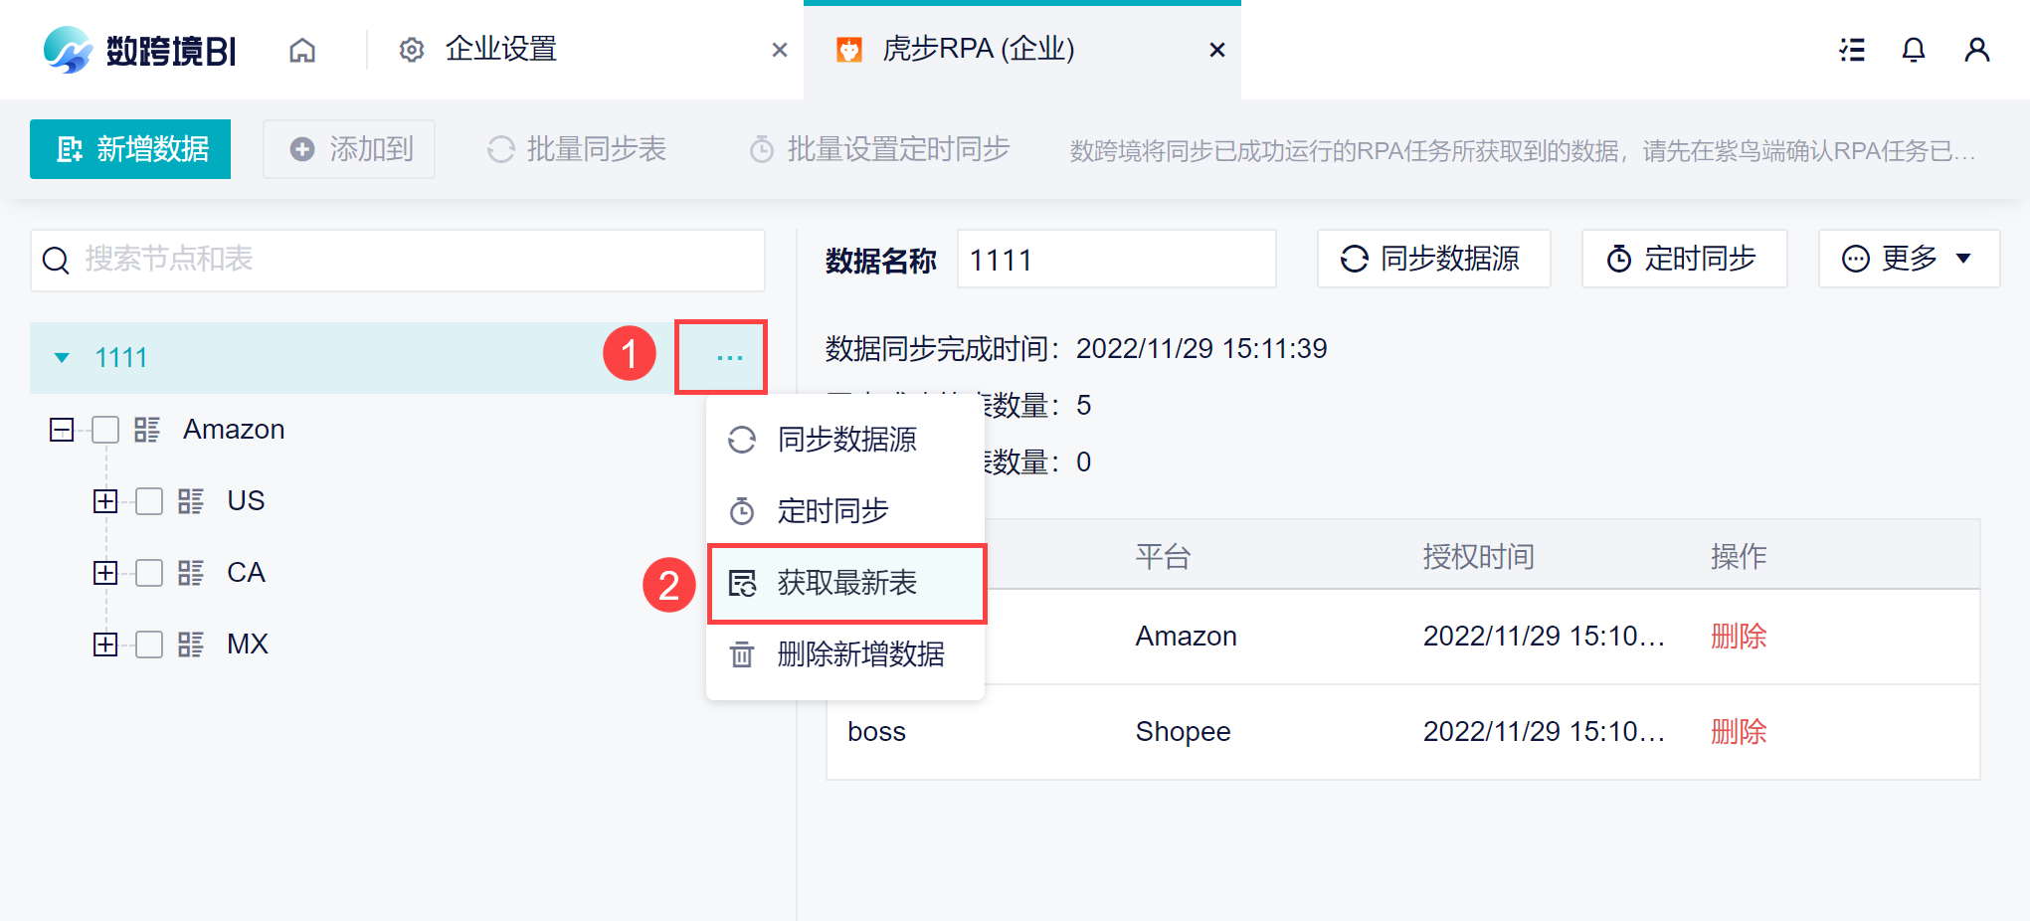Tick the US node checkbox
The height and width of the screenshot is (921, 2030).
tap(149, 501)
